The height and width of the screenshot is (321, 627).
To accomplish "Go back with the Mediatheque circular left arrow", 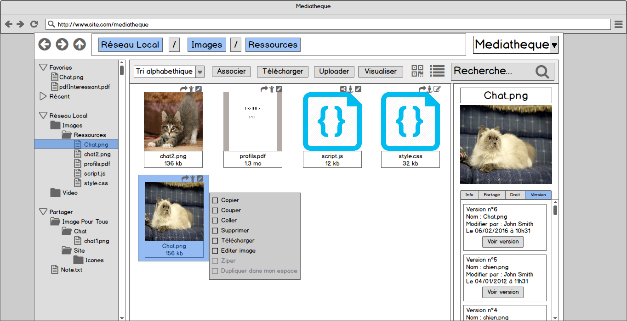I will click(45, 44).
